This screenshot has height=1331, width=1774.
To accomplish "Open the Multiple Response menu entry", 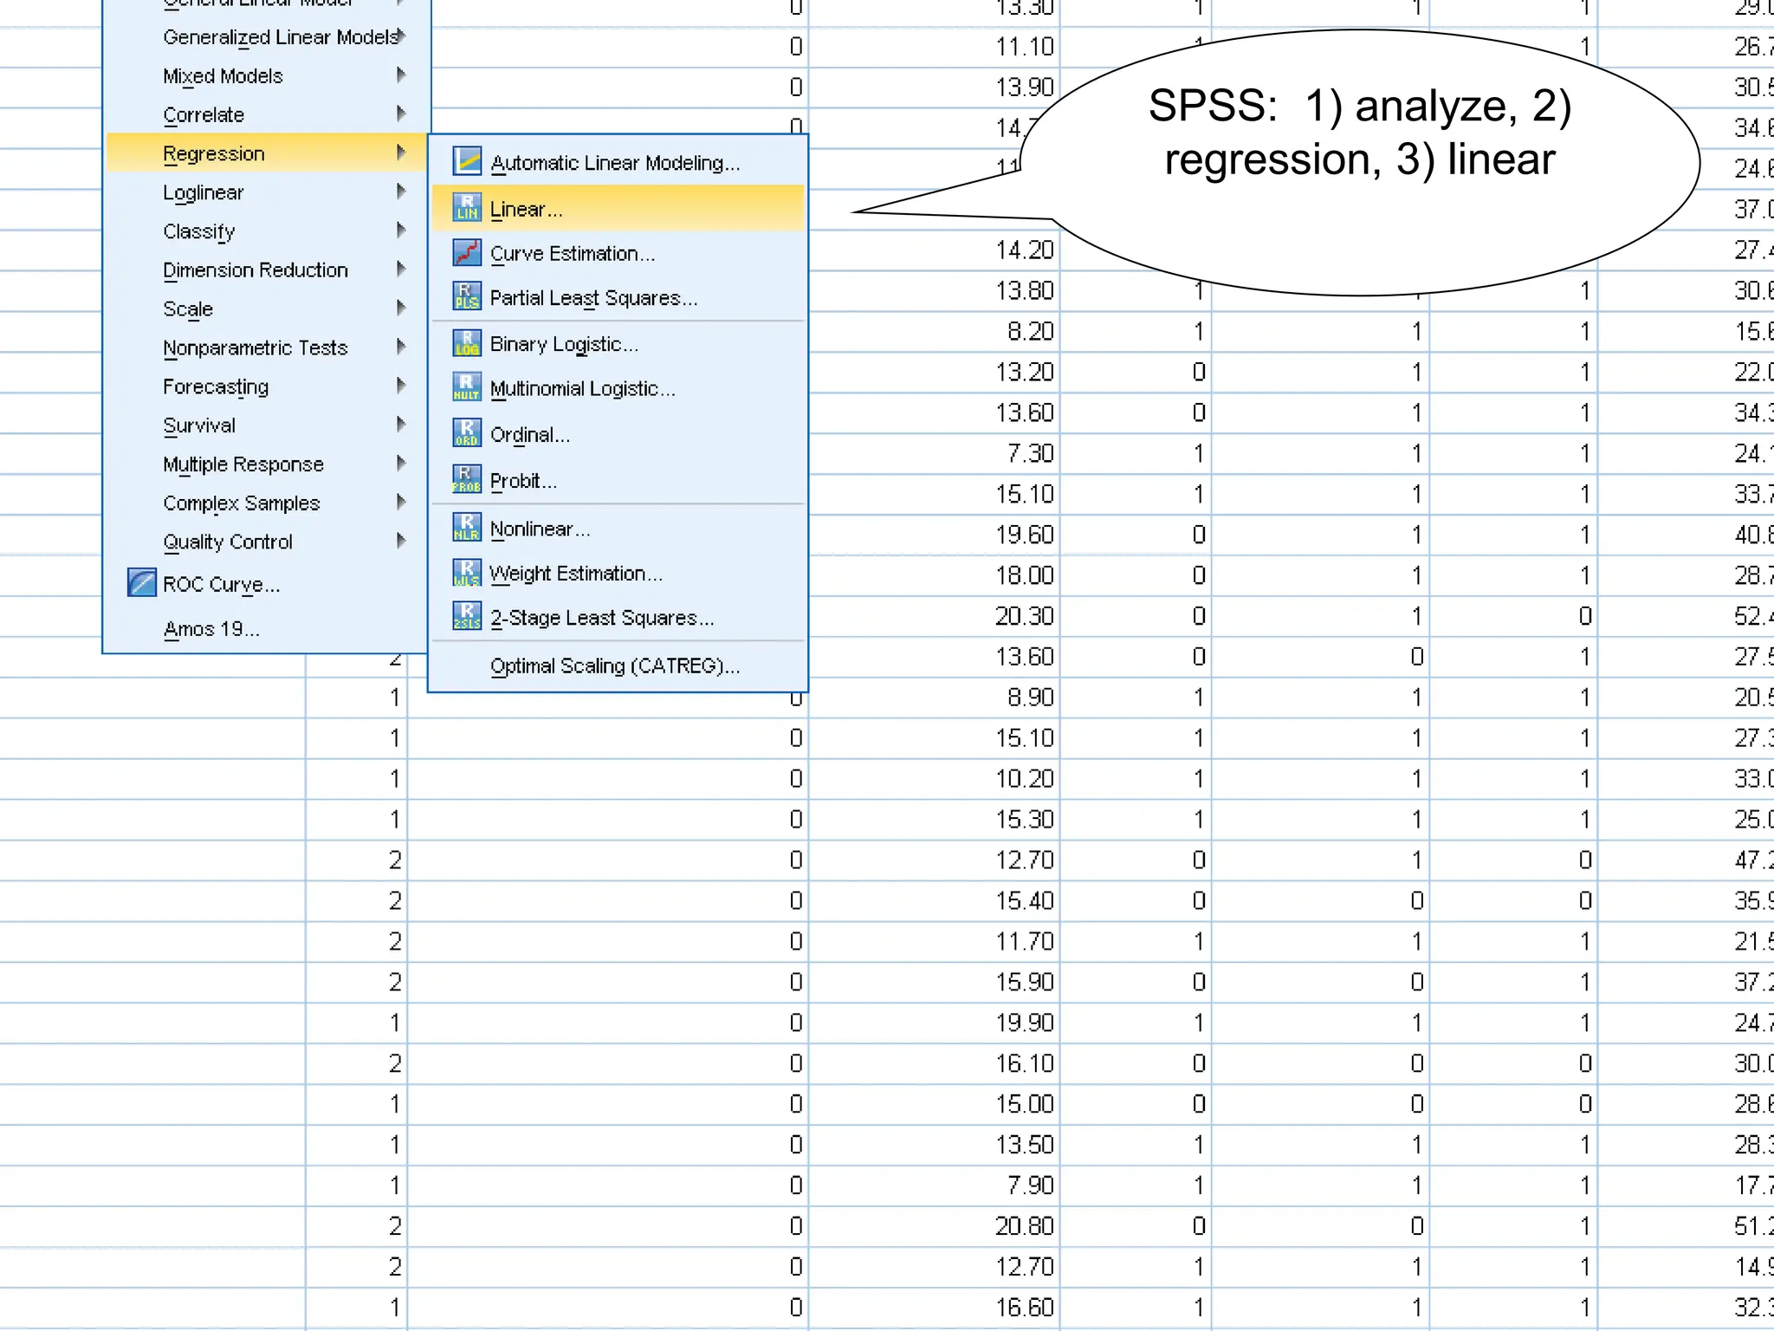I will point(267,464).
